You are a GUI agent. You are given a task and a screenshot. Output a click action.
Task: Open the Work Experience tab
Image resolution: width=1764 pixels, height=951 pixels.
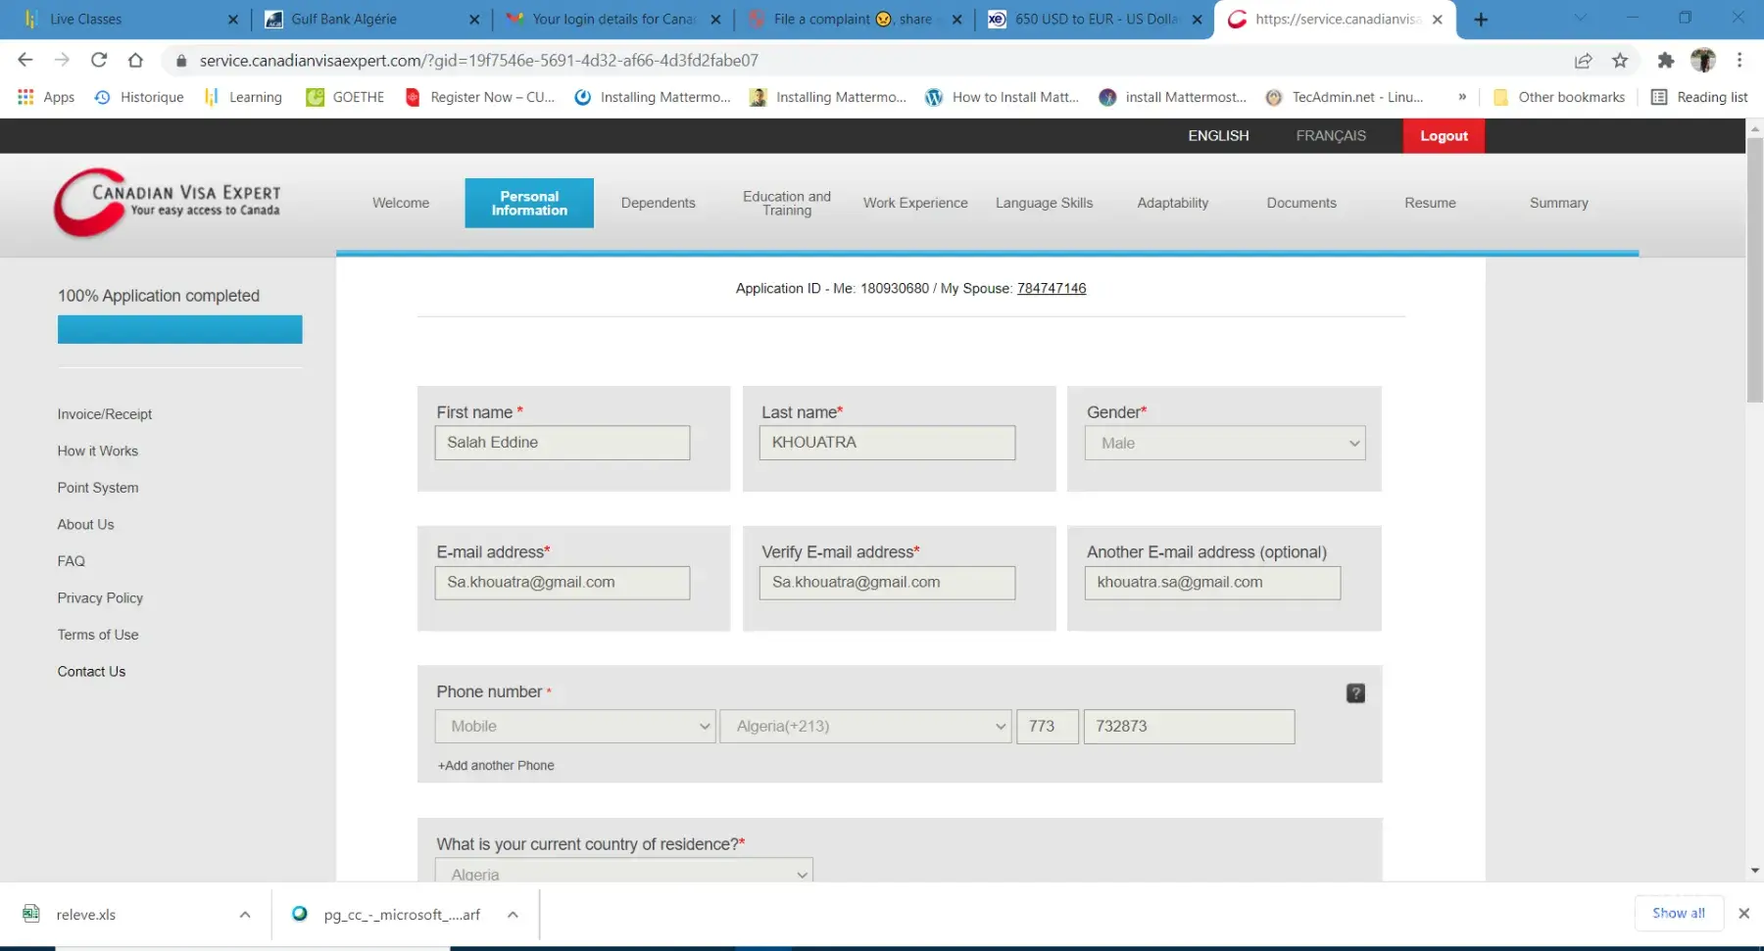[x=915, y=203]
